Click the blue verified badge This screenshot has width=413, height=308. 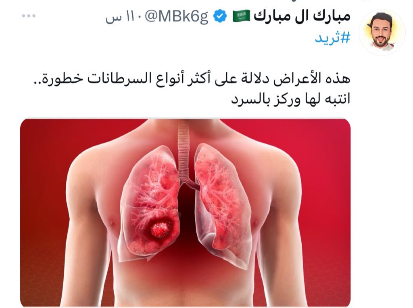coord(220,16)
